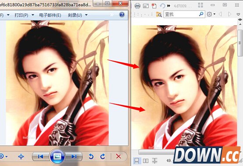Viewport: 243px width, 166px height.
Task: Open photo viewer help question-mark icon
Action: pos(122,15)
